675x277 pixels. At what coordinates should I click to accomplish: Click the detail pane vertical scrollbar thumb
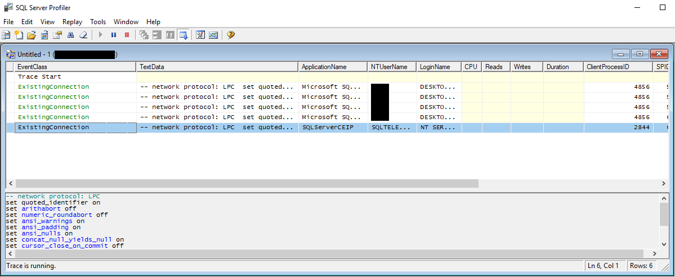tap(664, 214)
